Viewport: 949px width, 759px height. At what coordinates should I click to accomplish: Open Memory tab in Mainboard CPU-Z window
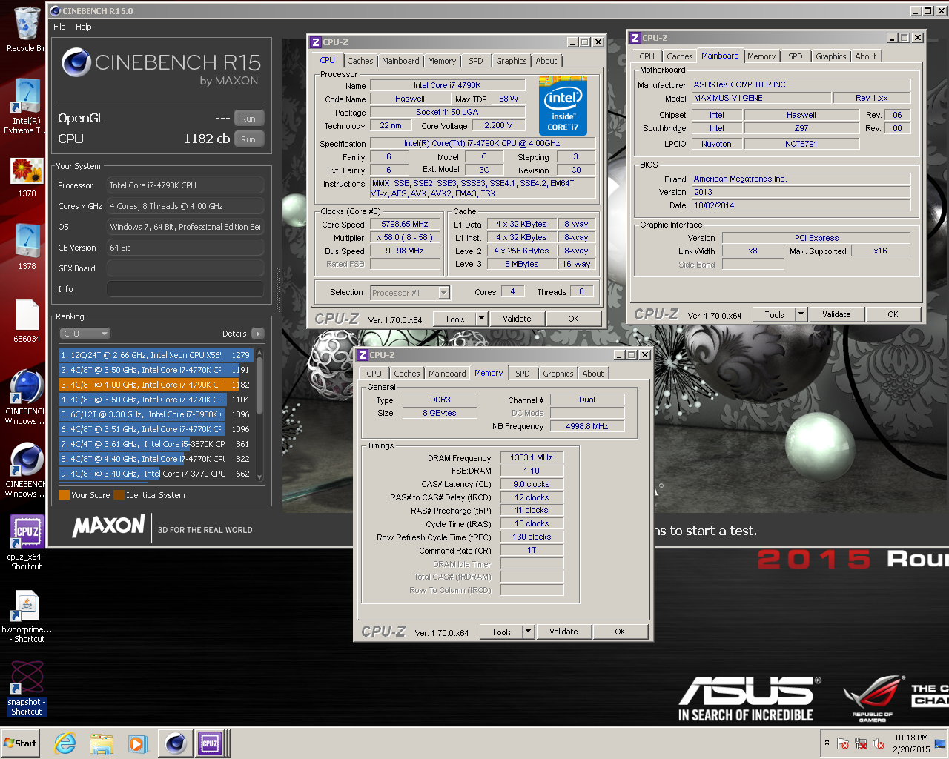pyautogui.click(x=761, y=56)
